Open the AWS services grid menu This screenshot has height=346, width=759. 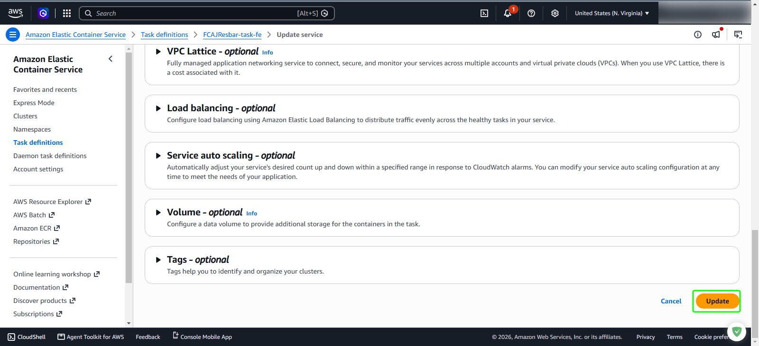click(67, 13)
